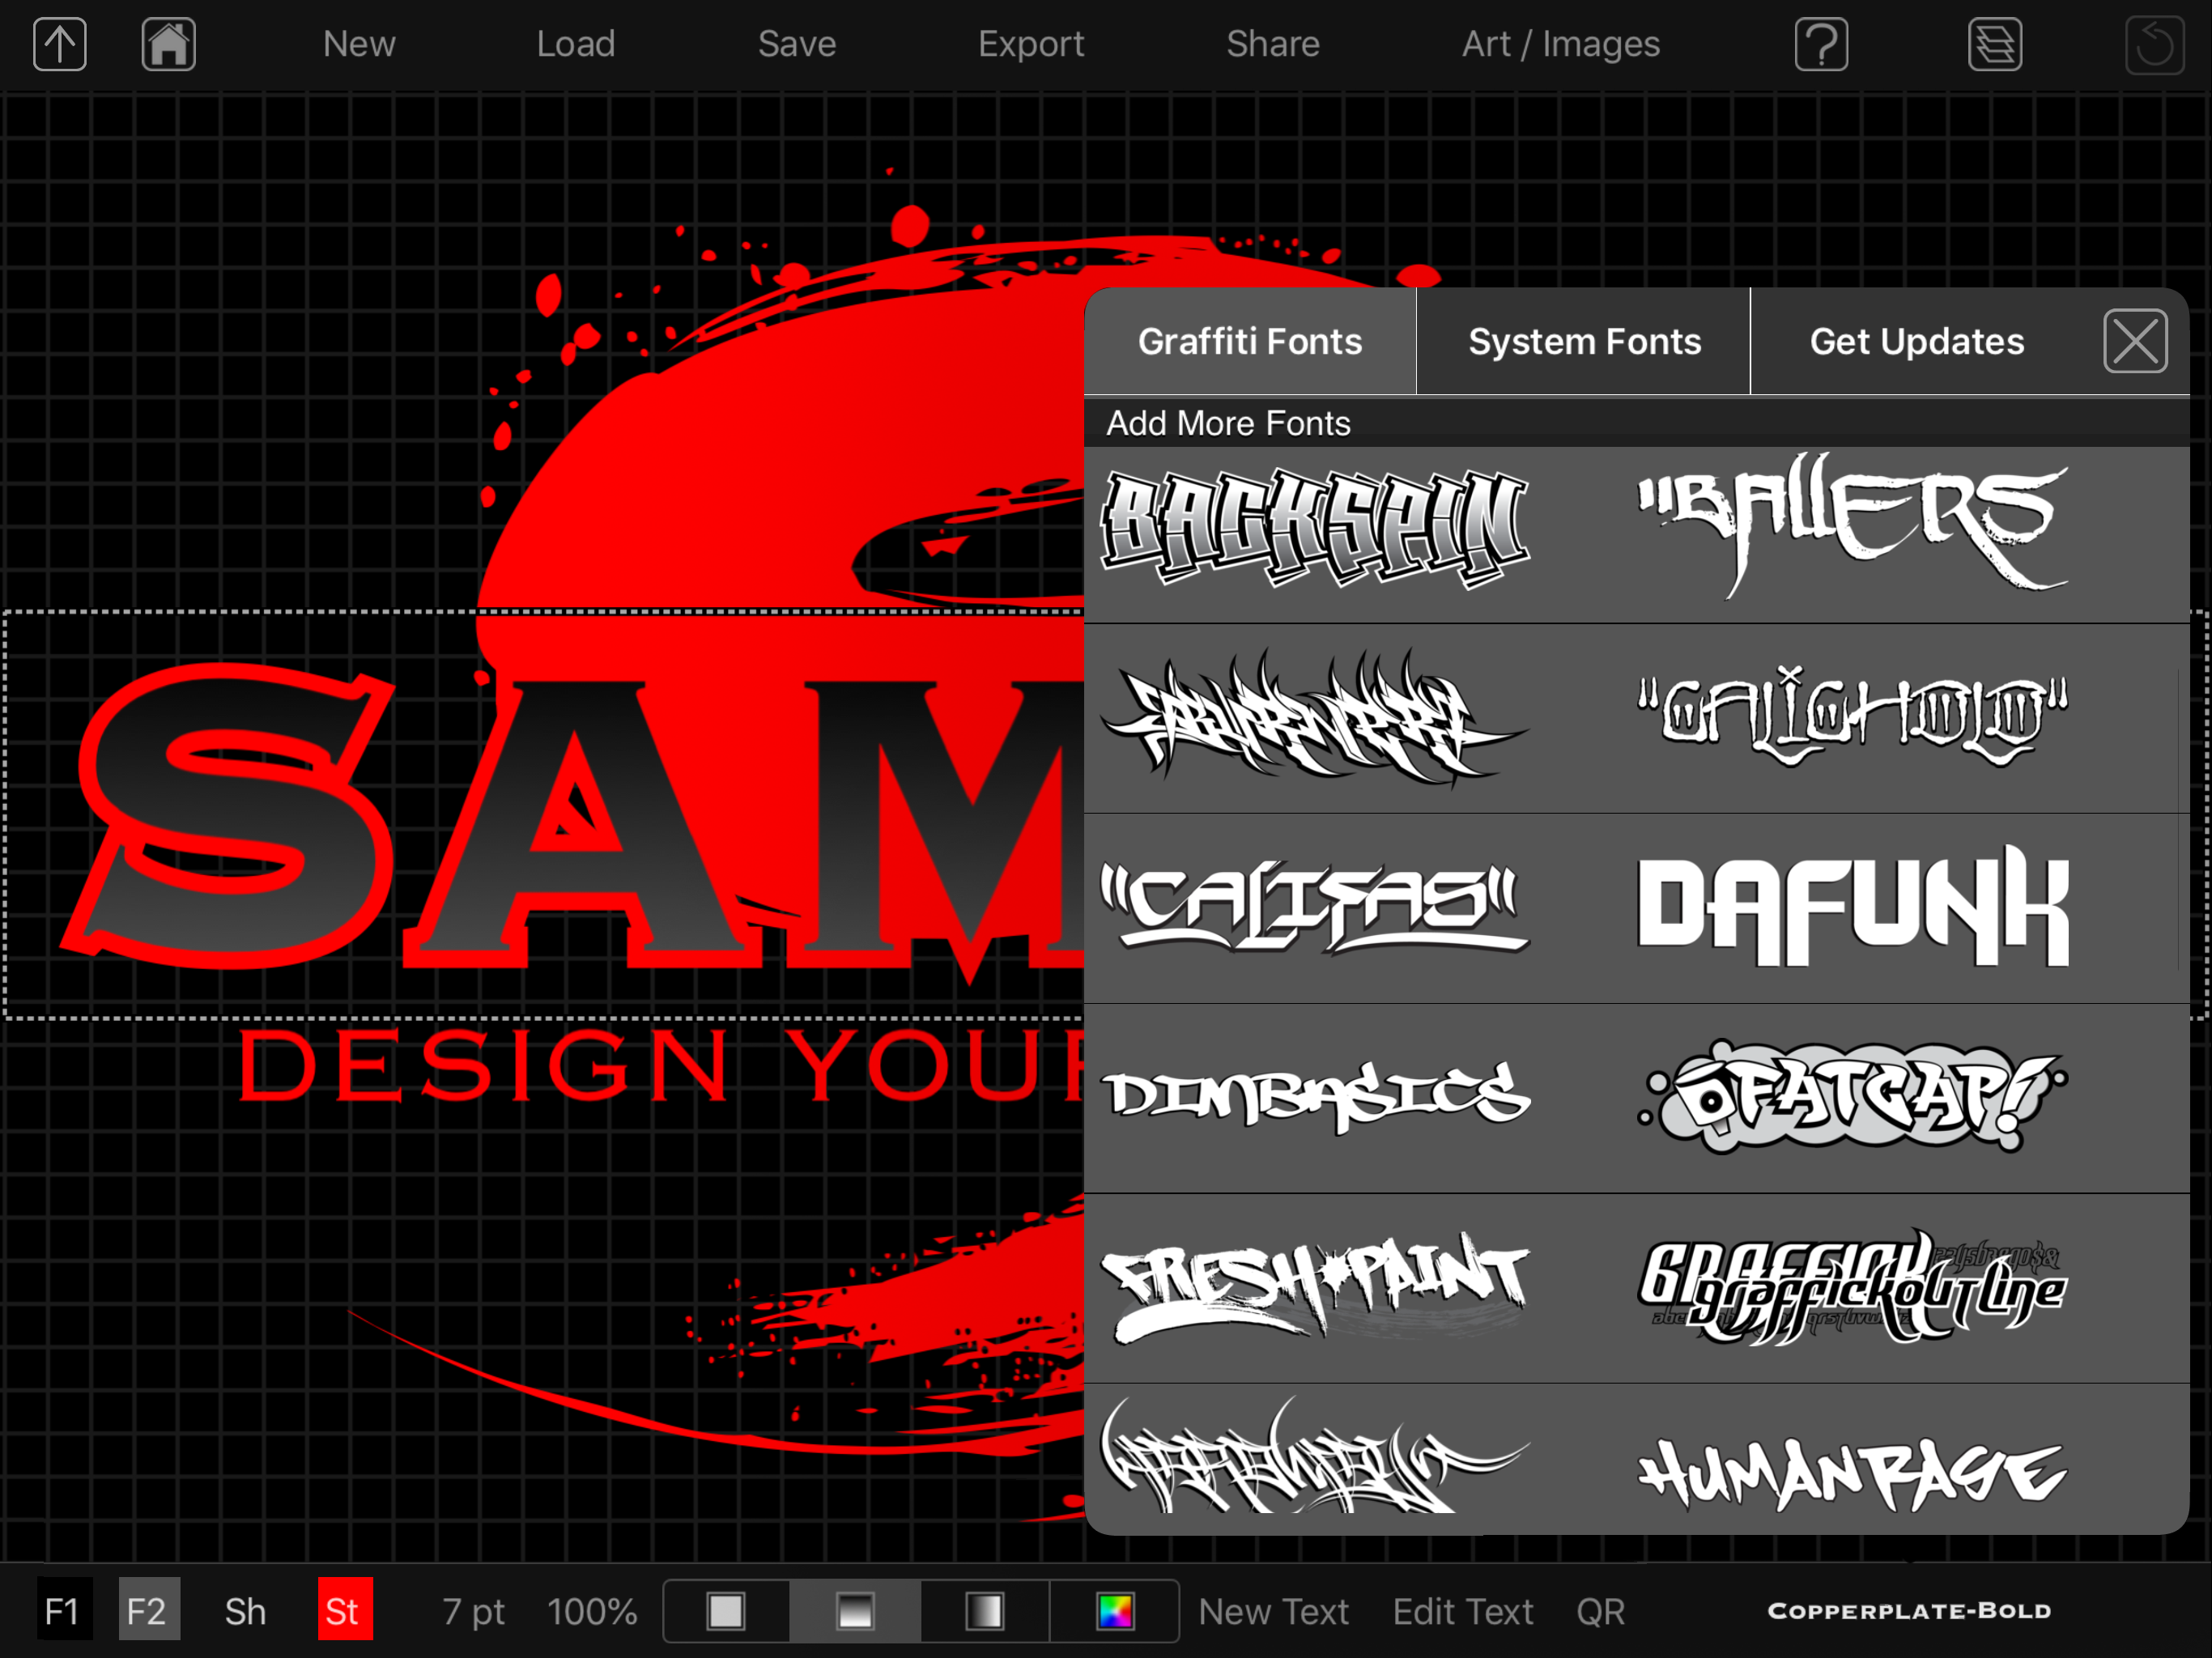Change the 7 pt stroke size
Viewport: 2212px width, 1658px height.
[473, 1611]
